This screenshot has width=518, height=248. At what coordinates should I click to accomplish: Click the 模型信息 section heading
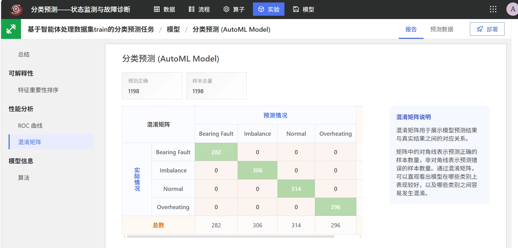pyautogui.click(x=21, y=161)
